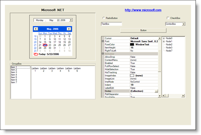201x135 pixels.
Task: Select ListItem 2 in the list view
Action: pyautogui.click(x=44, y=70)
